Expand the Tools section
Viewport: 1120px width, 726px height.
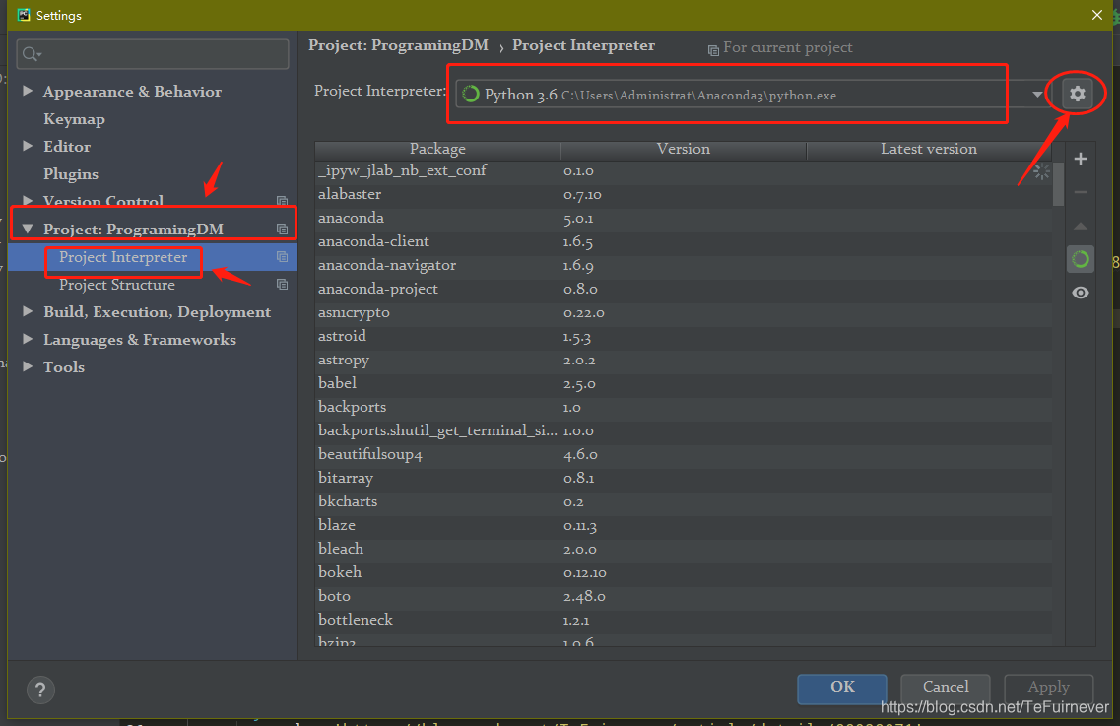(x=28, y=366)
